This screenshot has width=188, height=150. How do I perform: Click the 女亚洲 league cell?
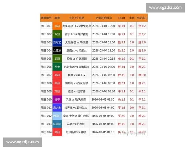57,51
